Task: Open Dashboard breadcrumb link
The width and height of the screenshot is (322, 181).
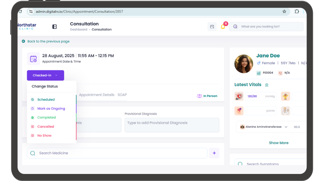Action: tap(78, 29)
